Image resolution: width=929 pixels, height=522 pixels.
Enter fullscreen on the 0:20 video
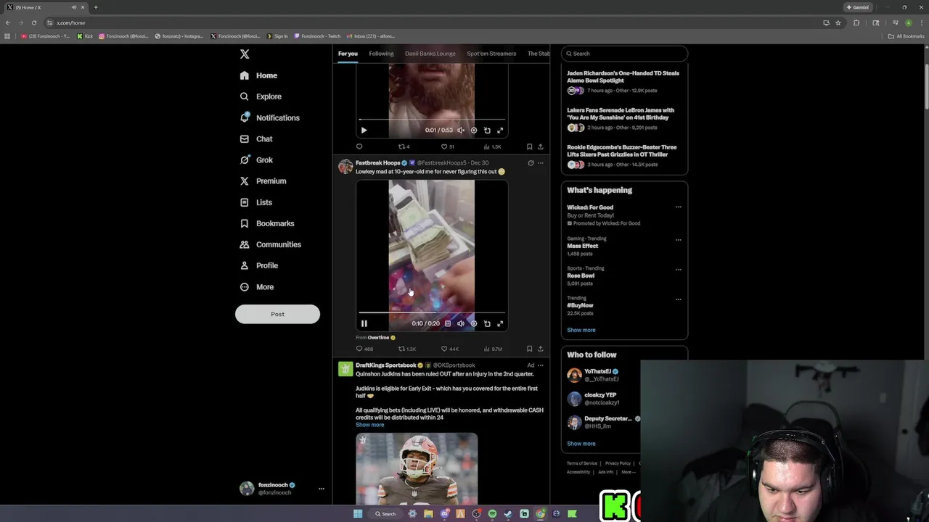pos(500,323)
